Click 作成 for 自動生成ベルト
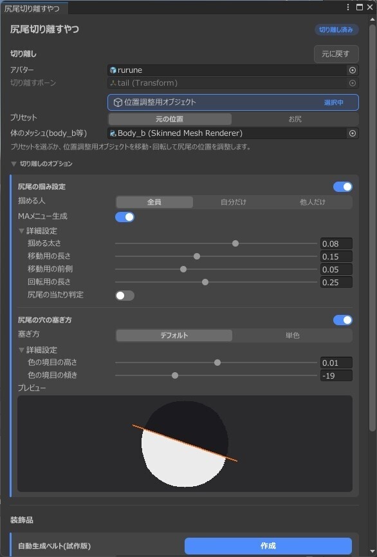This screenshot has width=377, height=557. click(x=268, y=545)
